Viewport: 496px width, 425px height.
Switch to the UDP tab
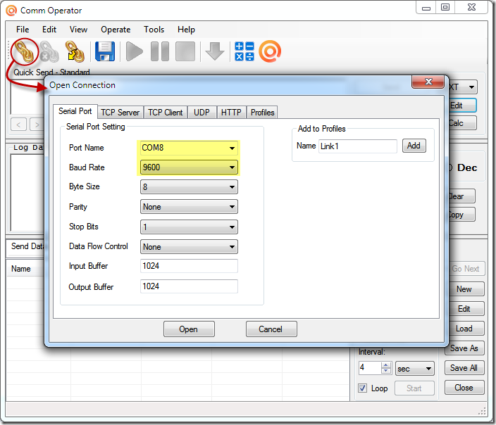click(x=201, y=113)
